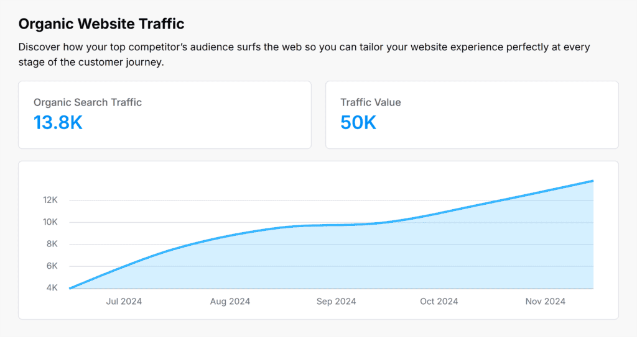Click the Nov 2024 axis label
The image size is (637, 337).
(x=546, y=302)
